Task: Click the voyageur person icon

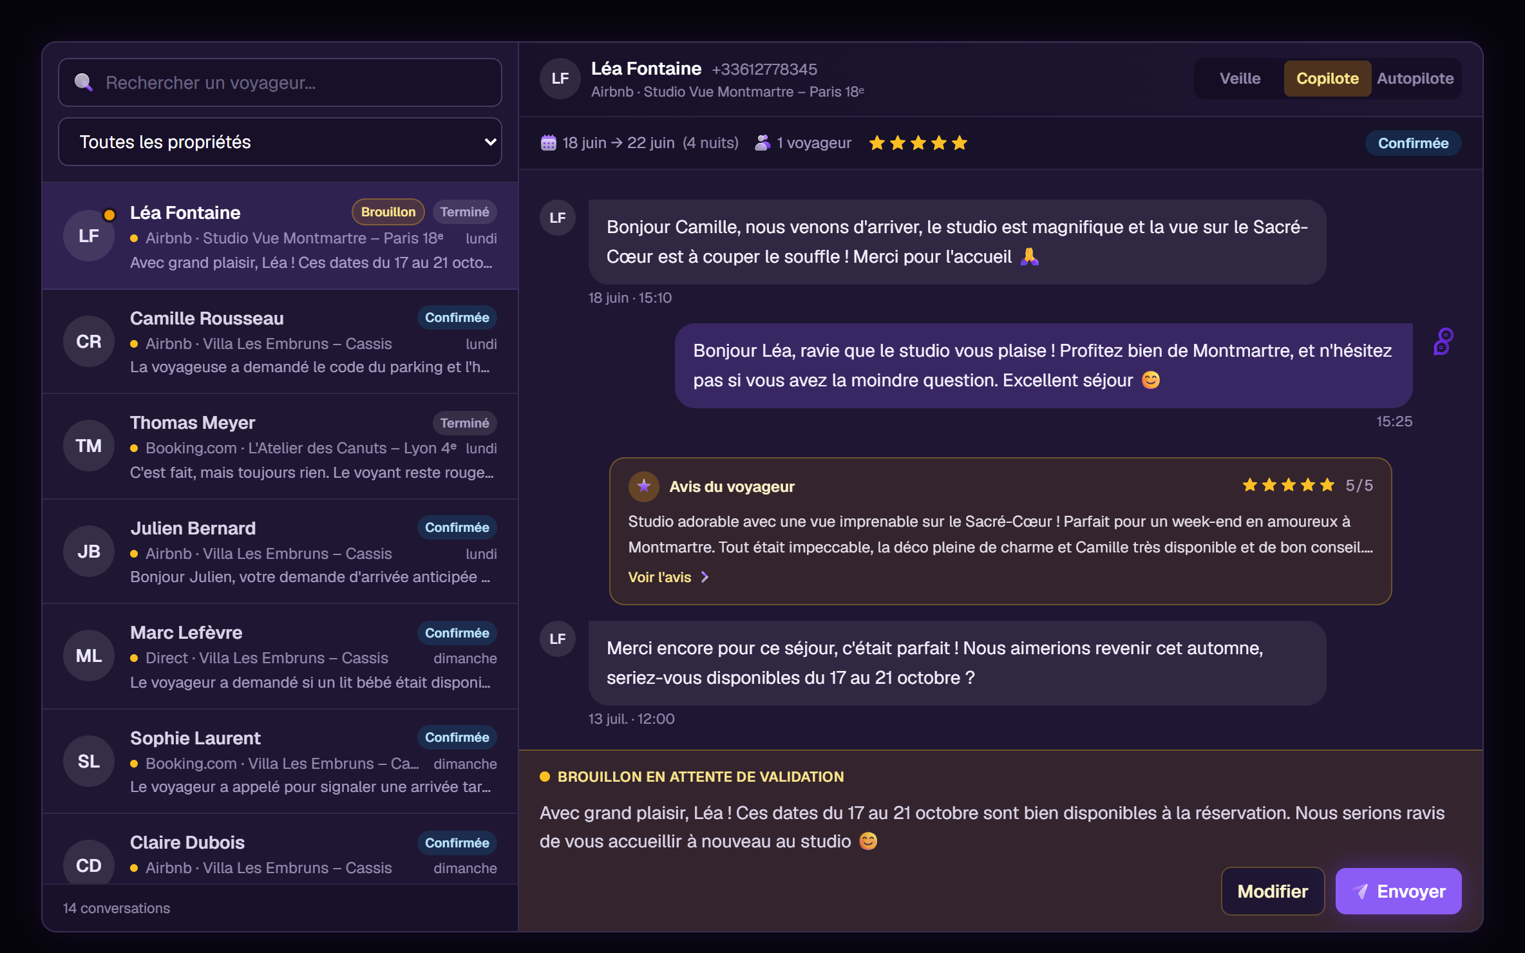Action: [x=762, y=143]
